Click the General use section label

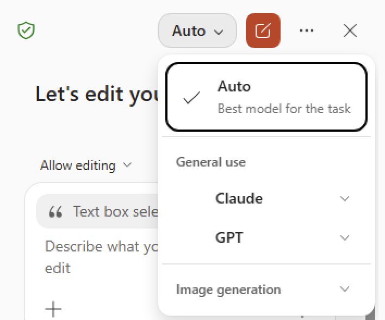coord(211,162)
